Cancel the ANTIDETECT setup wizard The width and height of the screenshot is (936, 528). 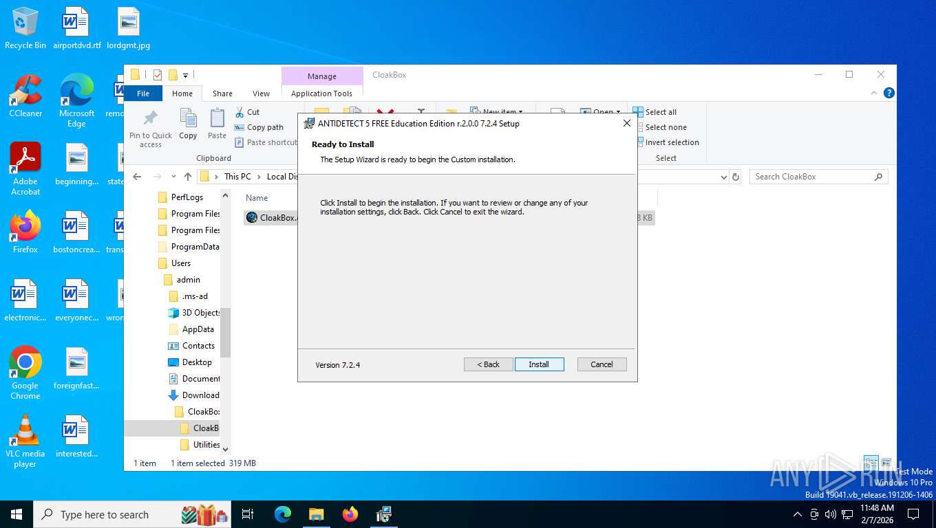click(602, 364)
